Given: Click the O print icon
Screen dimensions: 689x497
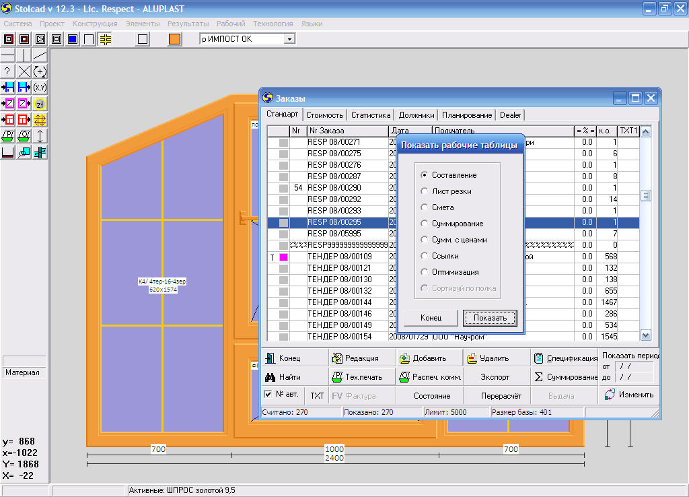Looking at the screenshot, I should 24,136.
